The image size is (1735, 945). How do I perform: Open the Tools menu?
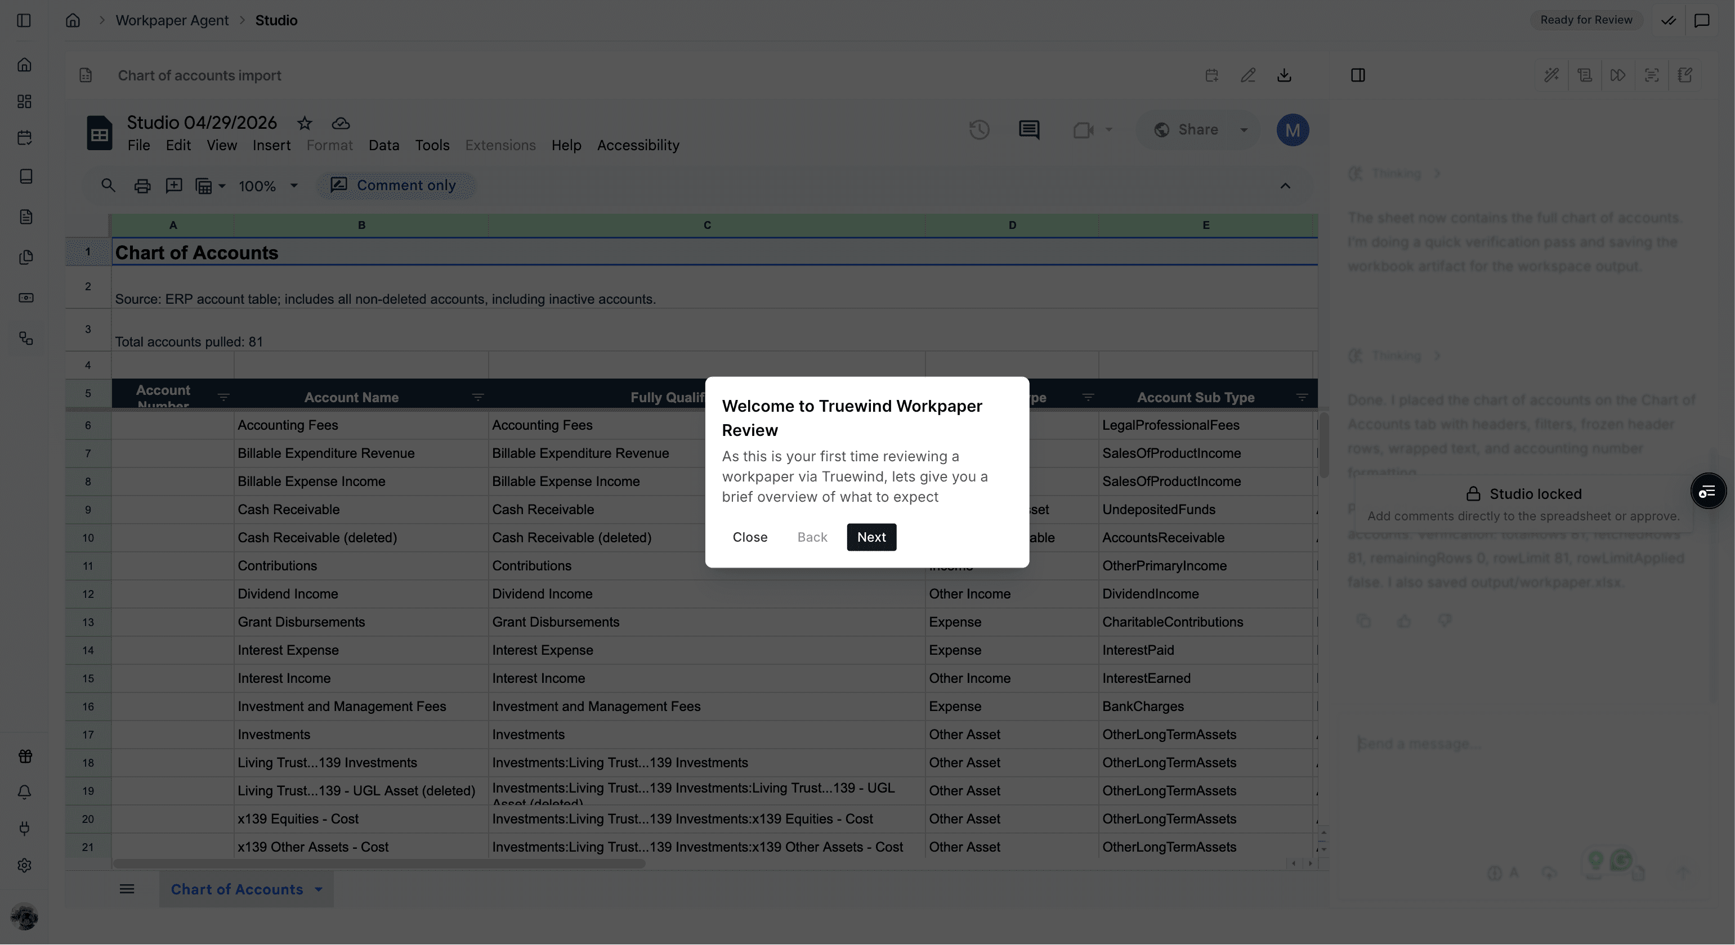pyautogui.click(x=432, y=145)
